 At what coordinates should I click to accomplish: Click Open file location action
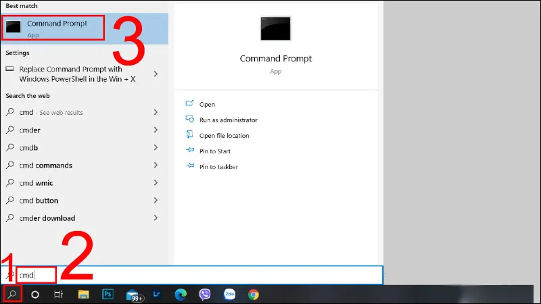pos(224,135)
